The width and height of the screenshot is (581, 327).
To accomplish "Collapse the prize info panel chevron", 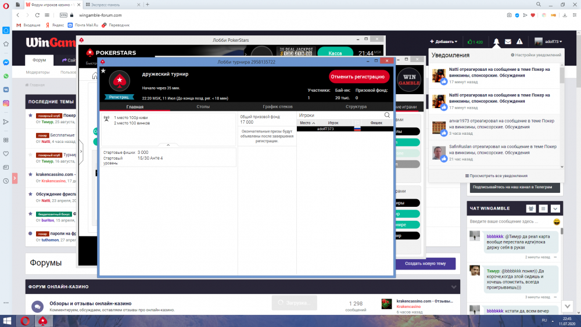I will point(168,145).
